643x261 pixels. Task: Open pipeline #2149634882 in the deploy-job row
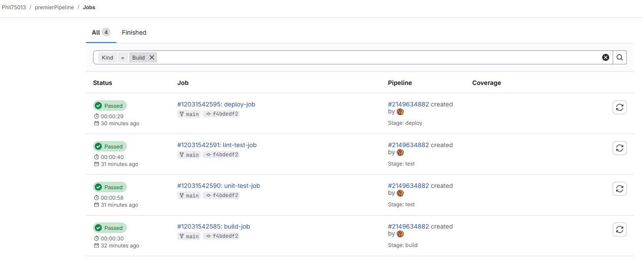[408, 104]
